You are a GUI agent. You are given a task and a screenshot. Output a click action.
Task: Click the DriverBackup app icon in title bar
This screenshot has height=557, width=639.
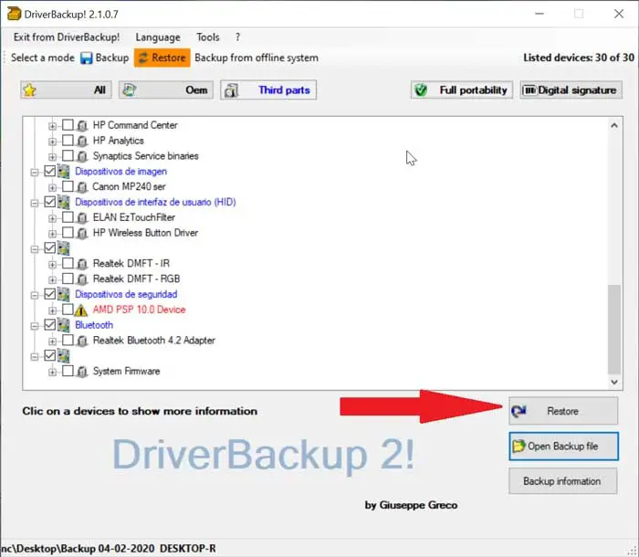pyautogui.click(x=14, y=14)
